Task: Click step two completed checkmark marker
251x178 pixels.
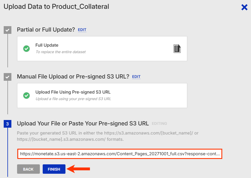Action: click(x=7, y=77)
